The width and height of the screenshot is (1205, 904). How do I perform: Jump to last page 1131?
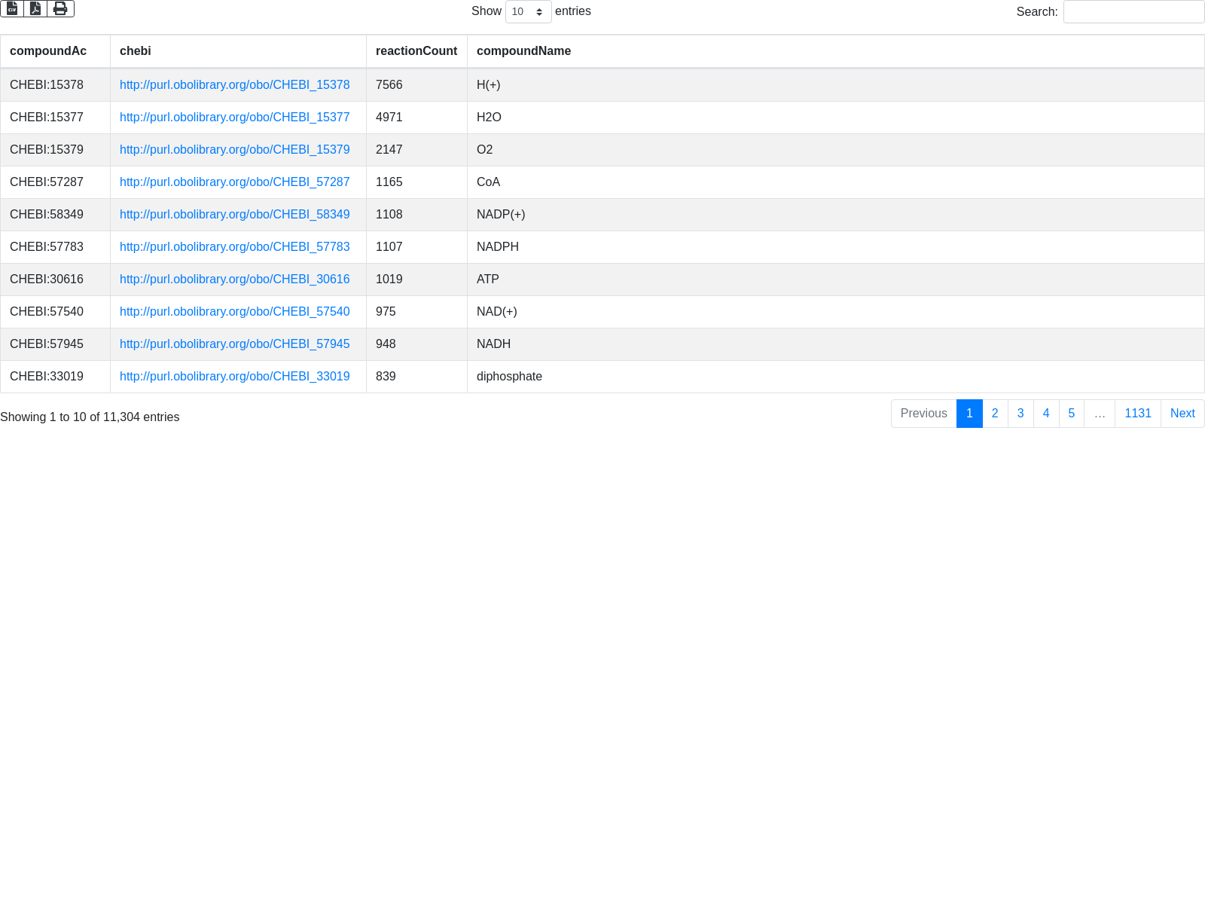click(1137, 414)
